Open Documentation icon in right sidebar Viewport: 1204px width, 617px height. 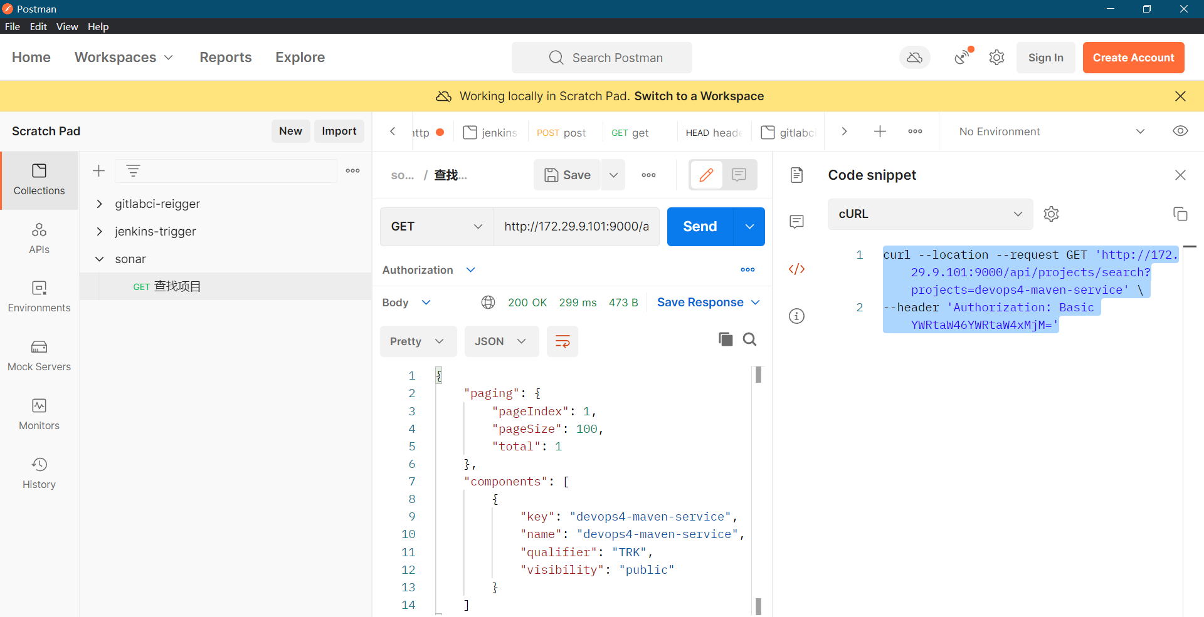[796, 175]
